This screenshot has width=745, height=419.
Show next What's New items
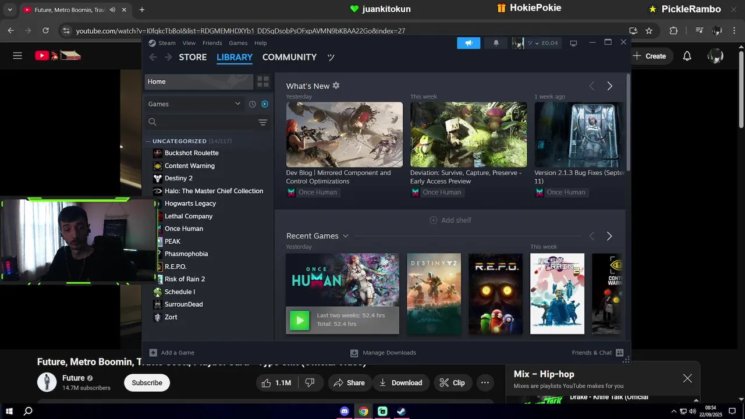click(x=609, y=86)
